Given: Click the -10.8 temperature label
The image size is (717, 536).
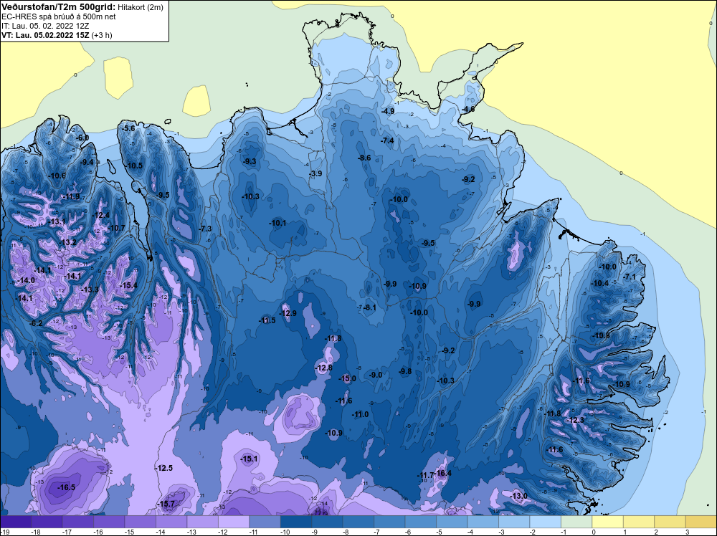Looking at the screenshot, I should (601, 335).
